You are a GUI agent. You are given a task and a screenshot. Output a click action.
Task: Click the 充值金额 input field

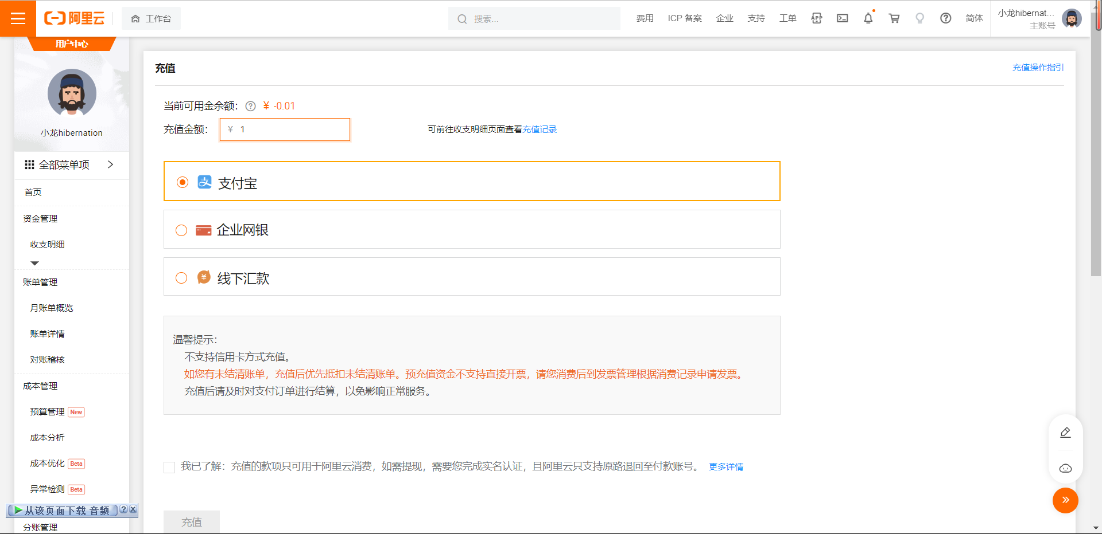[x=291, y=129]
